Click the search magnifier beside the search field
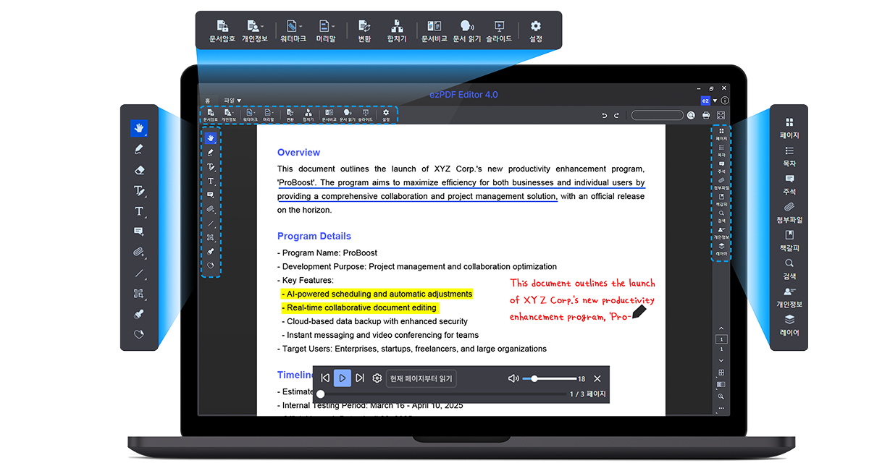This screenshot has width=869, height=463. pyautogui.click(x=691, y=115)
